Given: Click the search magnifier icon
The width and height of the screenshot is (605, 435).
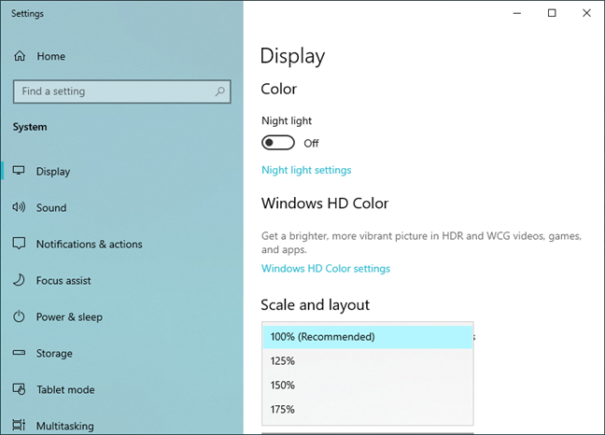Looking at the screenshot, I should [220, 91].
